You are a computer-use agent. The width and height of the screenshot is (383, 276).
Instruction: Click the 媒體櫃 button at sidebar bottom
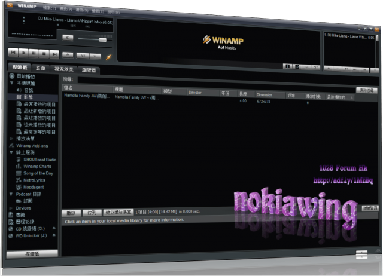click(32, 254)
